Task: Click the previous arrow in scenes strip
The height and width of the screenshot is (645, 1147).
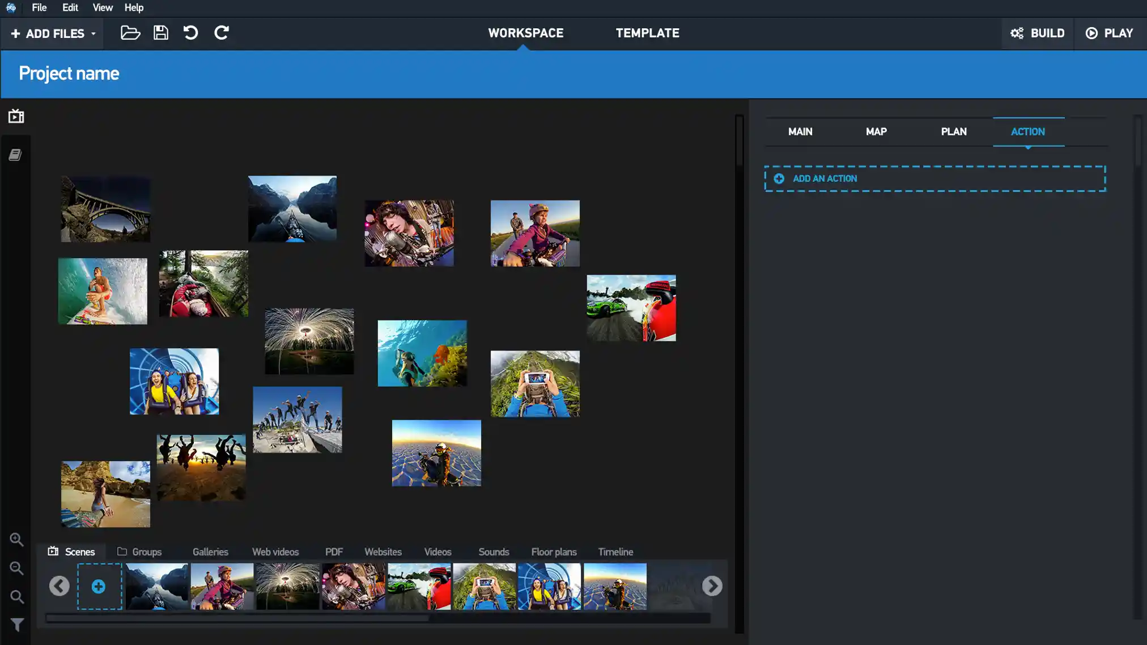Action: pyautogui.click(x=59, y=586)
